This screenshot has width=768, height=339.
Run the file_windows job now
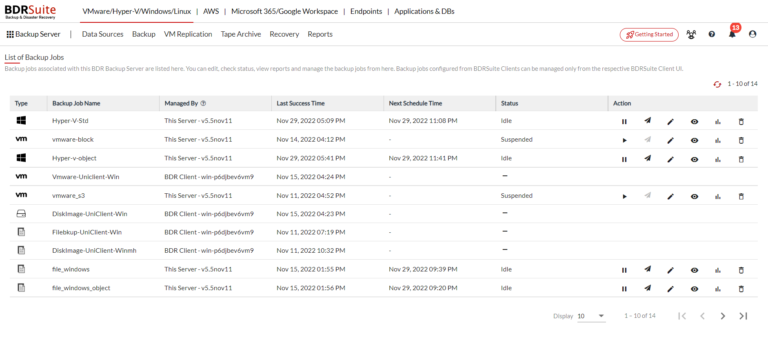[648, 269]
